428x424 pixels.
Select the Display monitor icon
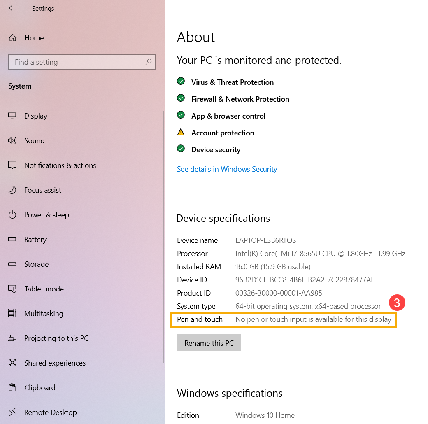pyautogui.click(x=12, y=116)
